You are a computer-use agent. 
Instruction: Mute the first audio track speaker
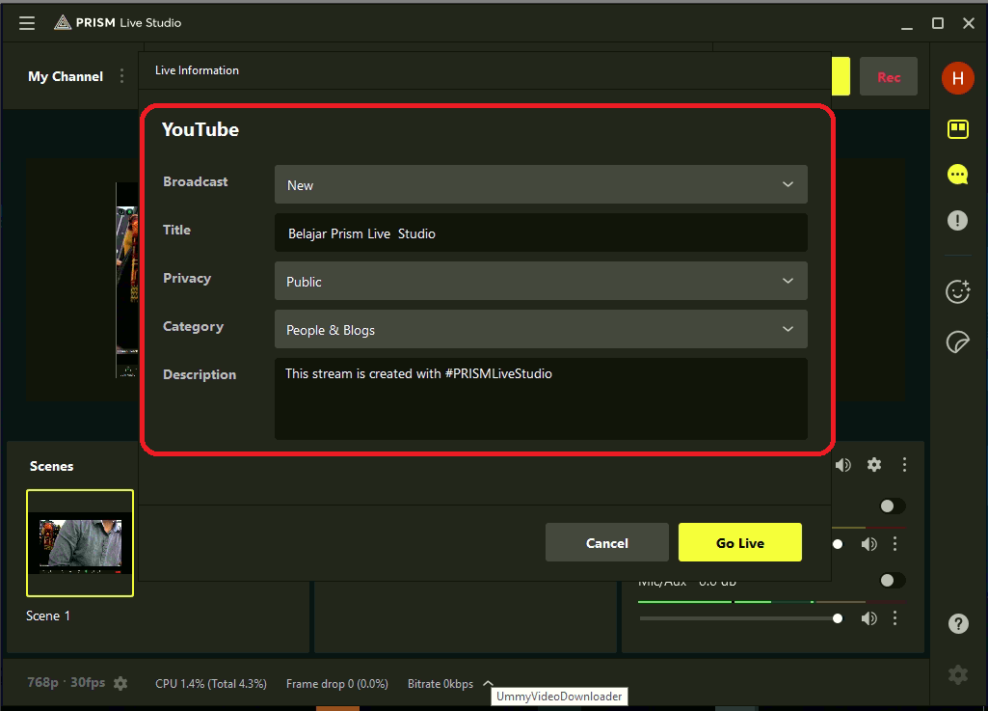click(x=868, y=544)
